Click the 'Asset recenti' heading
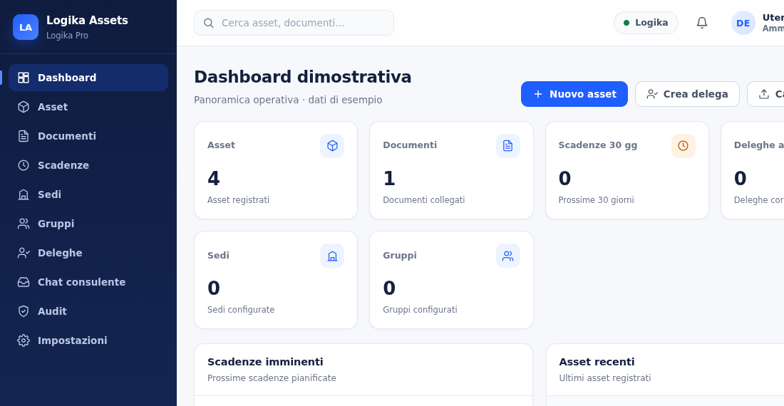 [597, 362]
